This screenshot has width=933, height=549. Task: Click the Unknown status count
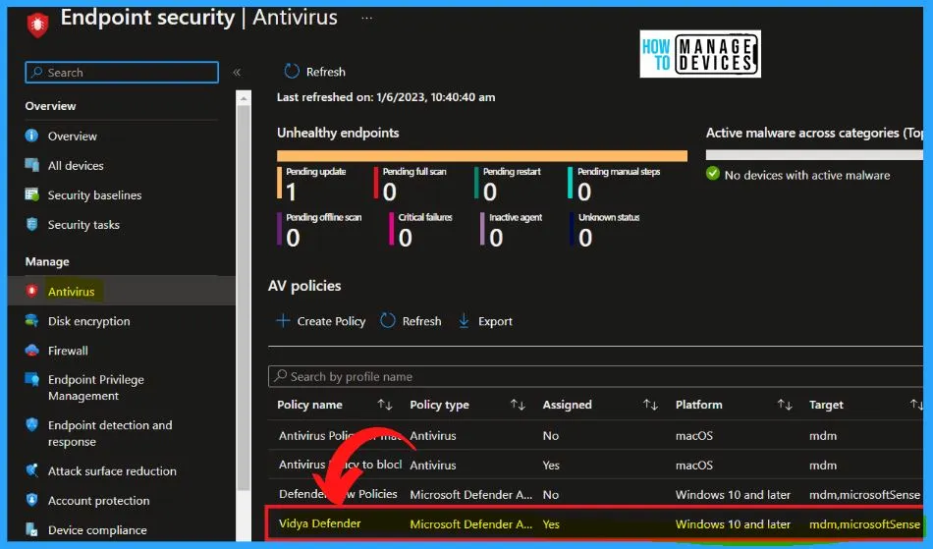(x=585, y=238)
